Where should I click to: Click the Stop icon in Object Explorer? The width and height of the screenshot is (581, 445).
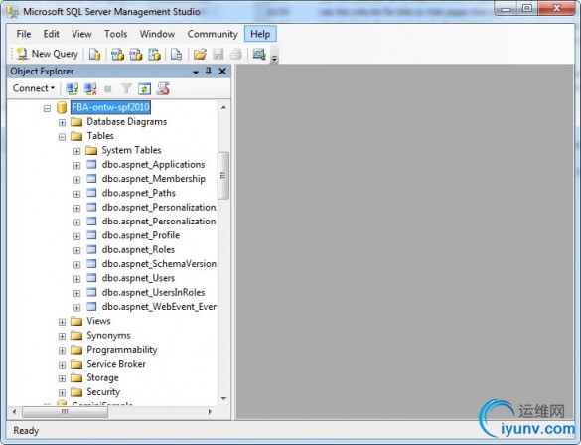pyautogui.click(x=108, y=89)
